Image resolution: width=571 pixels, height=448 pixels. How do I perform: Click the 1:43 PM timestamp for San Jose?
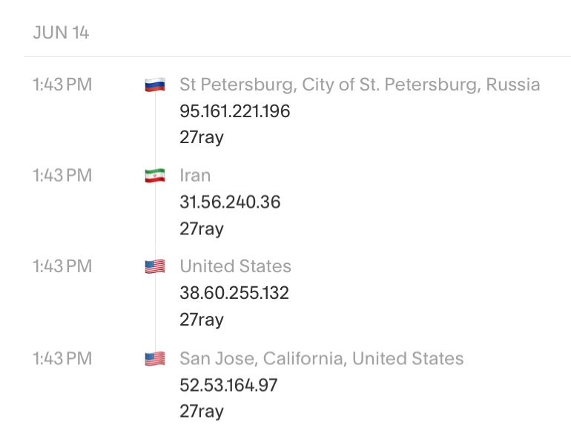click(62, 358)
